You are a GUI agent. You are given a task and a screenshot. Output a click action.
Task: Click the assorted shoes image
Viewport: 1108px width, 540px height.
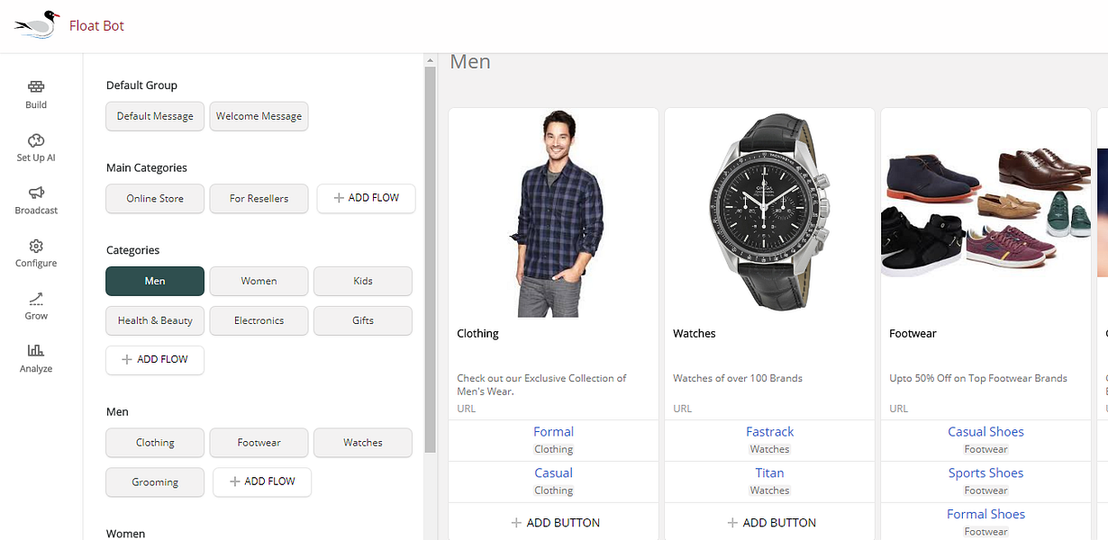pos(985,213)
